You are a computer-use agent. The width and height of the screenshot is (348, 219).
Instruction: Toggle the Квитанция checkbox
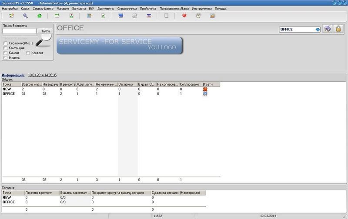tap(5, 48)
